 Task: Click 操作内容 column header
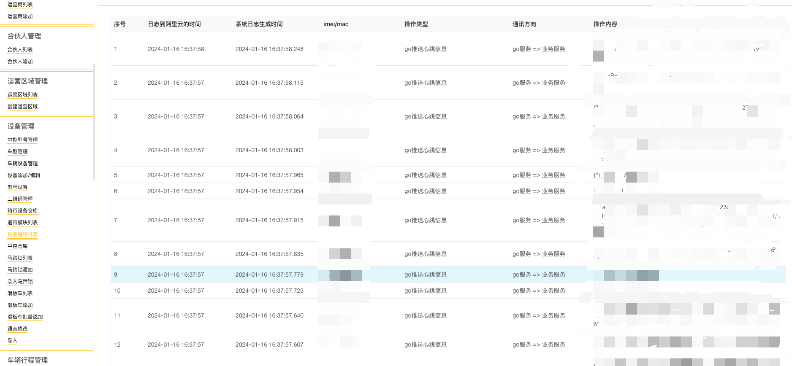tap(605, 24)
